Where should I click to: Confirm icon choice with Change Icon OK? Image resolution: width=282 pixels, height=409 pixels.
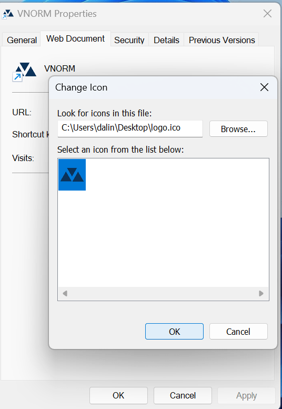[x=174, y=332]
